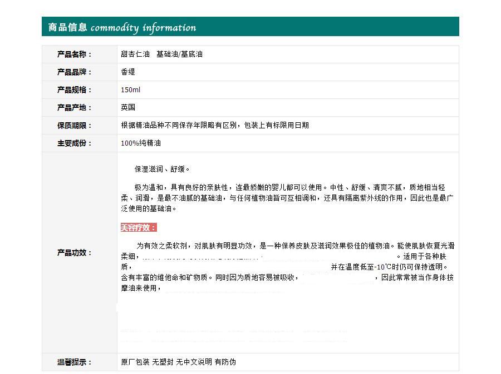Click the 基础油/基底油 text
The width and height of the screenshot is (501, 374).
point(179,54)
